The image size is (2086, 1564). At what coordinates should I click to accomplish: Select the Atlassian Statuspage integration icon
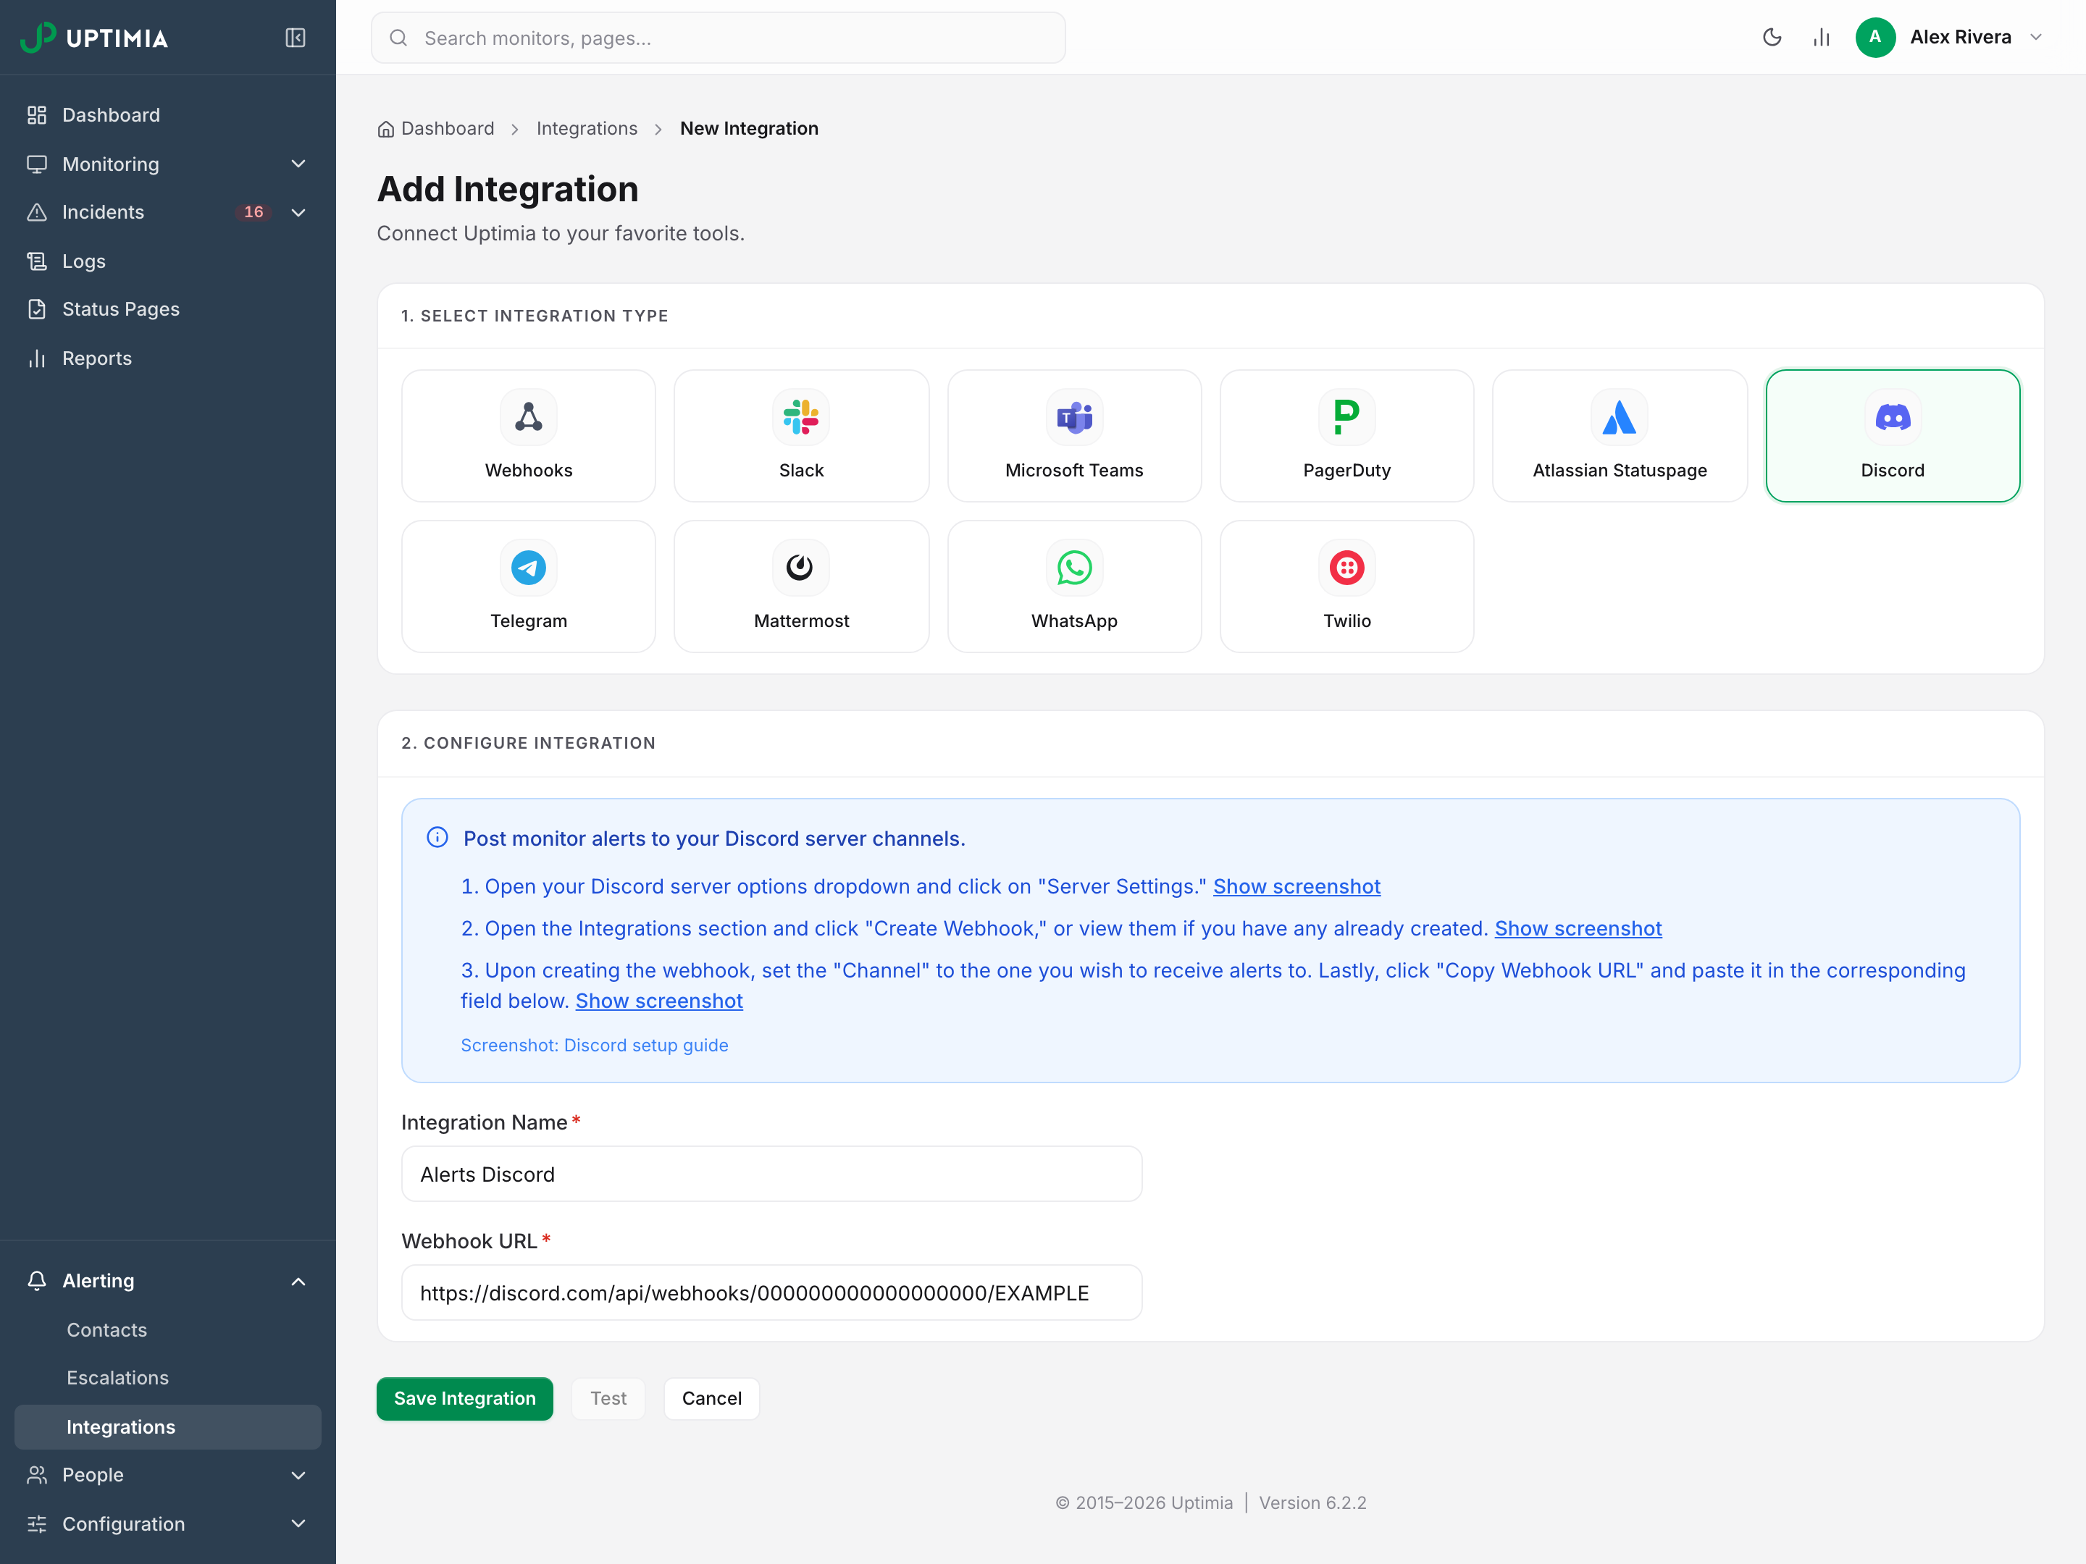[1620, 416]
